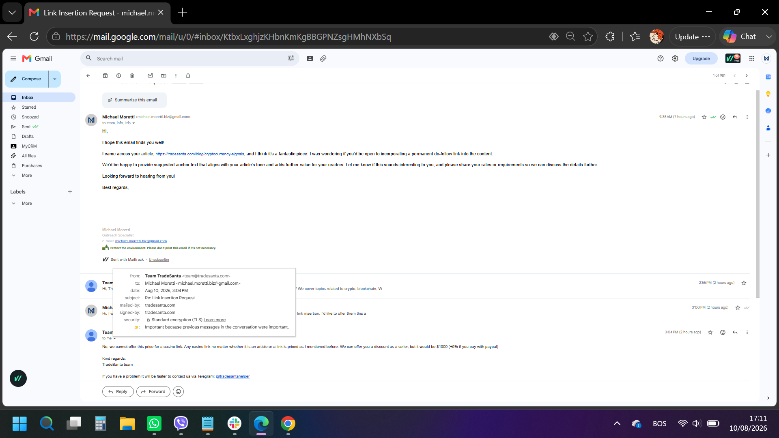Click Summarize this email
This screenshot has width=779, height=438.
[134, 100]
